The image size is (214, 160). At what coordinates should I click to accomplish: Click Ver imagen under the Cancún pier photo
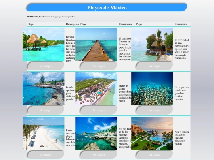[x=99, y=66]
